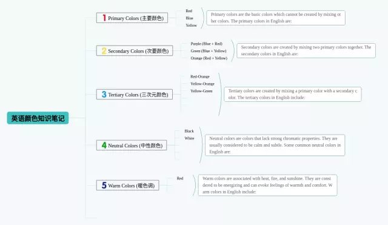Click the yellow number 2 priority icon
This screenshot has height=225, width=388.
(104, 51)
